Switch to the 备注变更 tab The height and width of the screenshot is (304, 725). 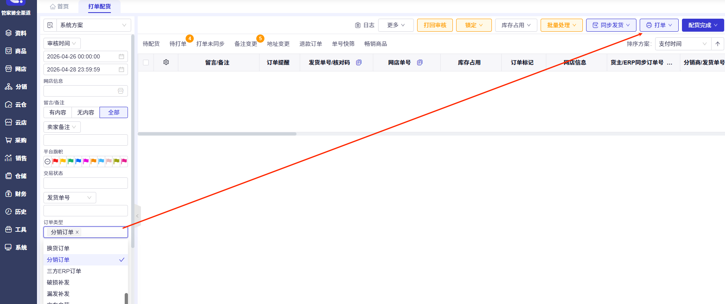point(246,44)
